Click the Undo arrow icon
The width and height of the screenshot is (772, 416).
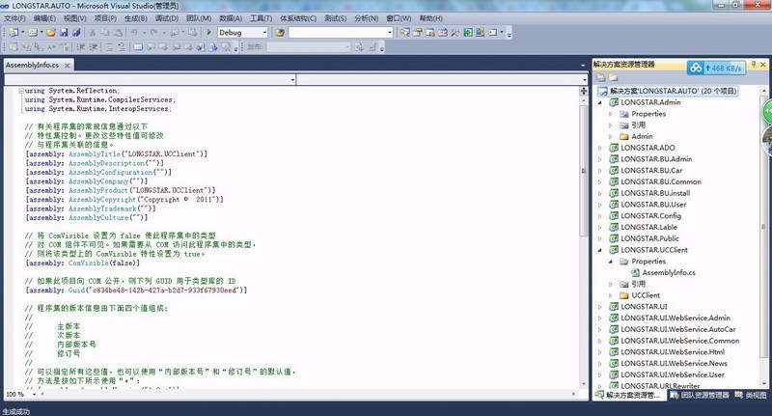134,33
